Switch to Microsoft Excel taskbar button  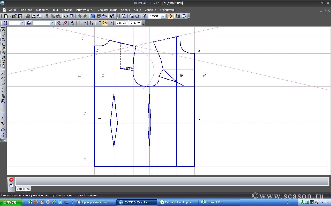point(179,202)
